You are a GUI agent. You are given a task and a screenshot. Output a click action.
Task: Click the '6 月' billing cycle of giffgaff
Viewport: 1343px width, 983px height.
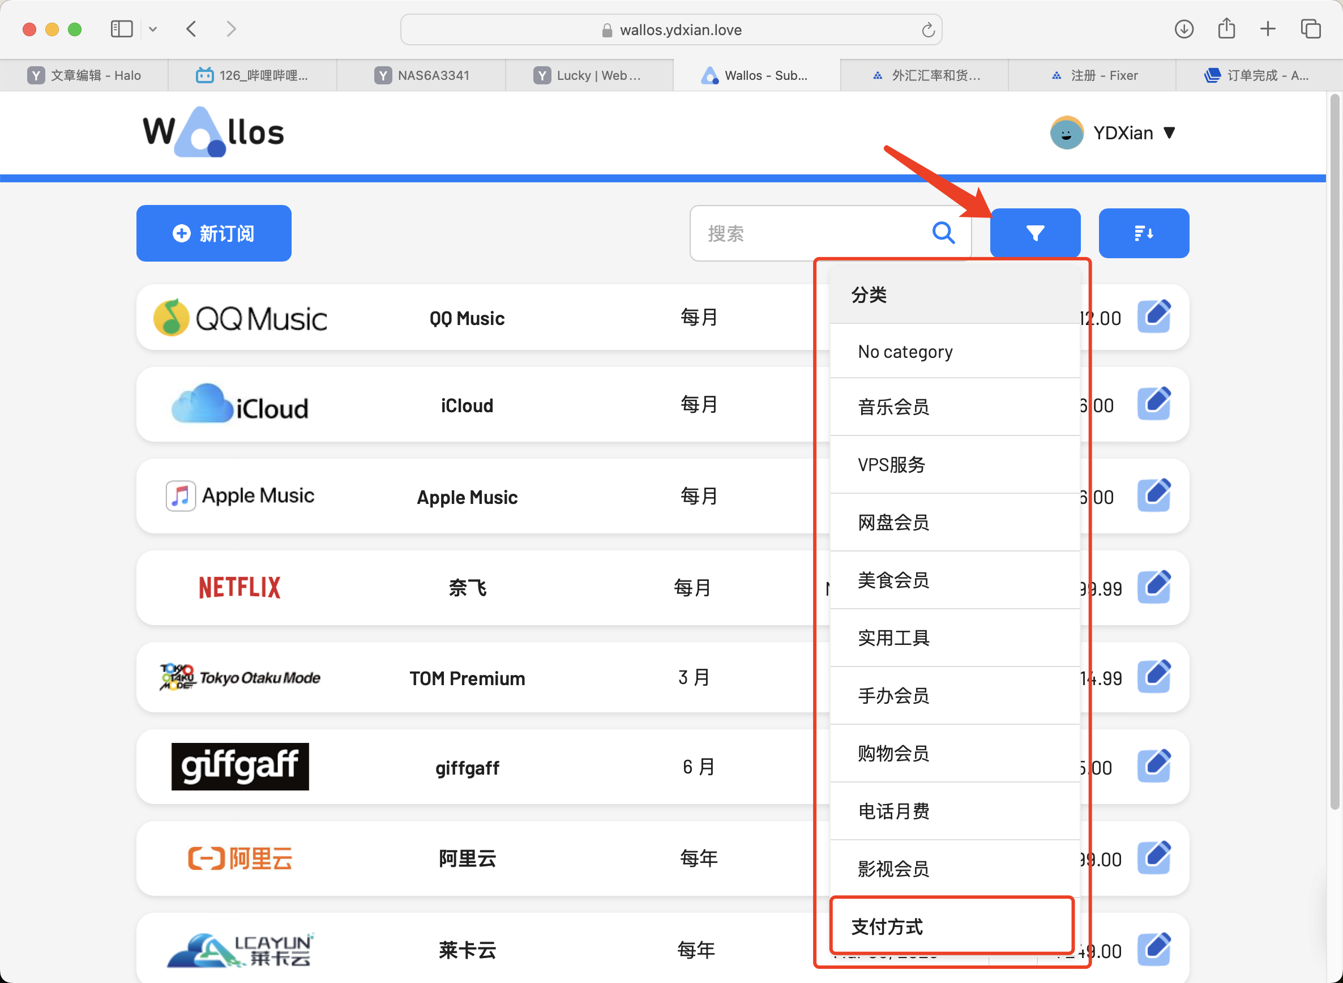point(698,767)
